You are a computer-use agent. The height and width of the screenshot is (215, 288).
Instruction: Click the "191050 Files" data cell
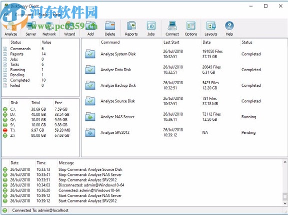coord(212,51)
